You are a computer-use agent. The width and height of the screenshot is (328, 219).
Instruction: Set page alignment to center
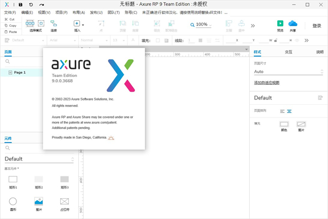(x=289, y=111)
